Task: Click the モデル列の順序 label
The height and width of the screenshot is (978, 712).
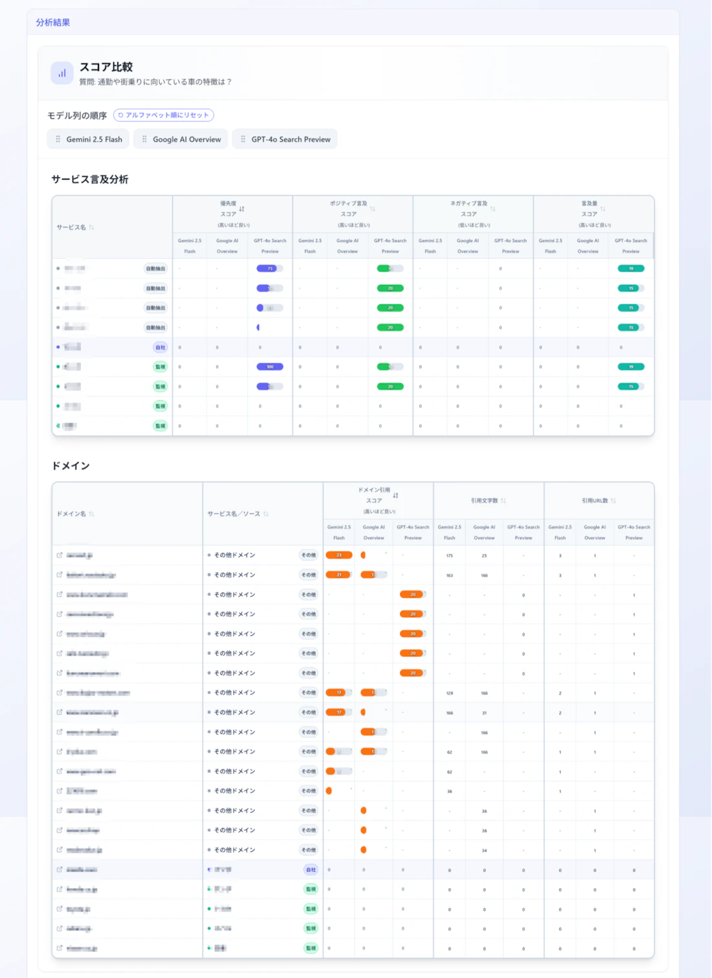Action: [x=77, y=116]
